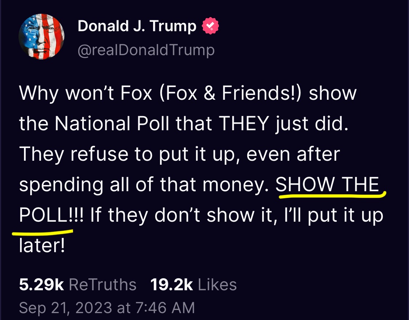Viewport: 409px width, 320px height.
Task: Open the @realDonaldTrump handle link
Action: [x=146, y=50]
